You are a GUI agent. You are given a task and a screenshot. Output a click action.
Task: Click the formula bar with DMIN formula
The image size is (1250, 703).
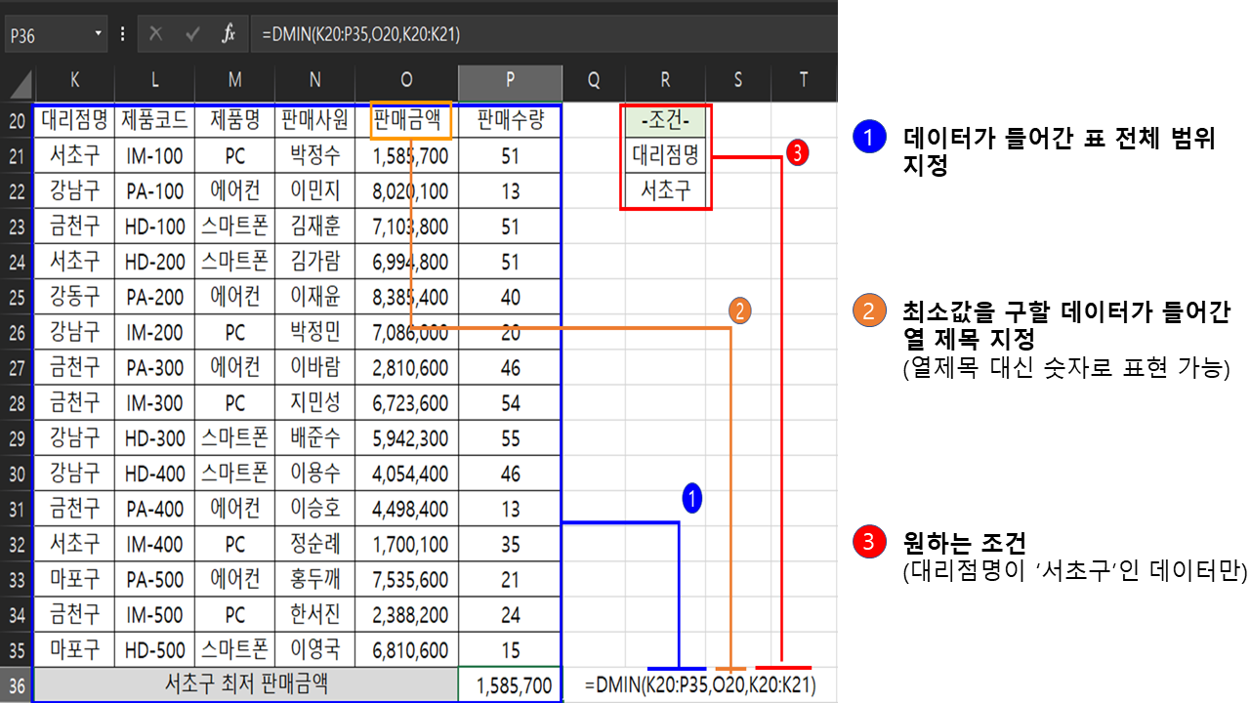tap(543, 34)
